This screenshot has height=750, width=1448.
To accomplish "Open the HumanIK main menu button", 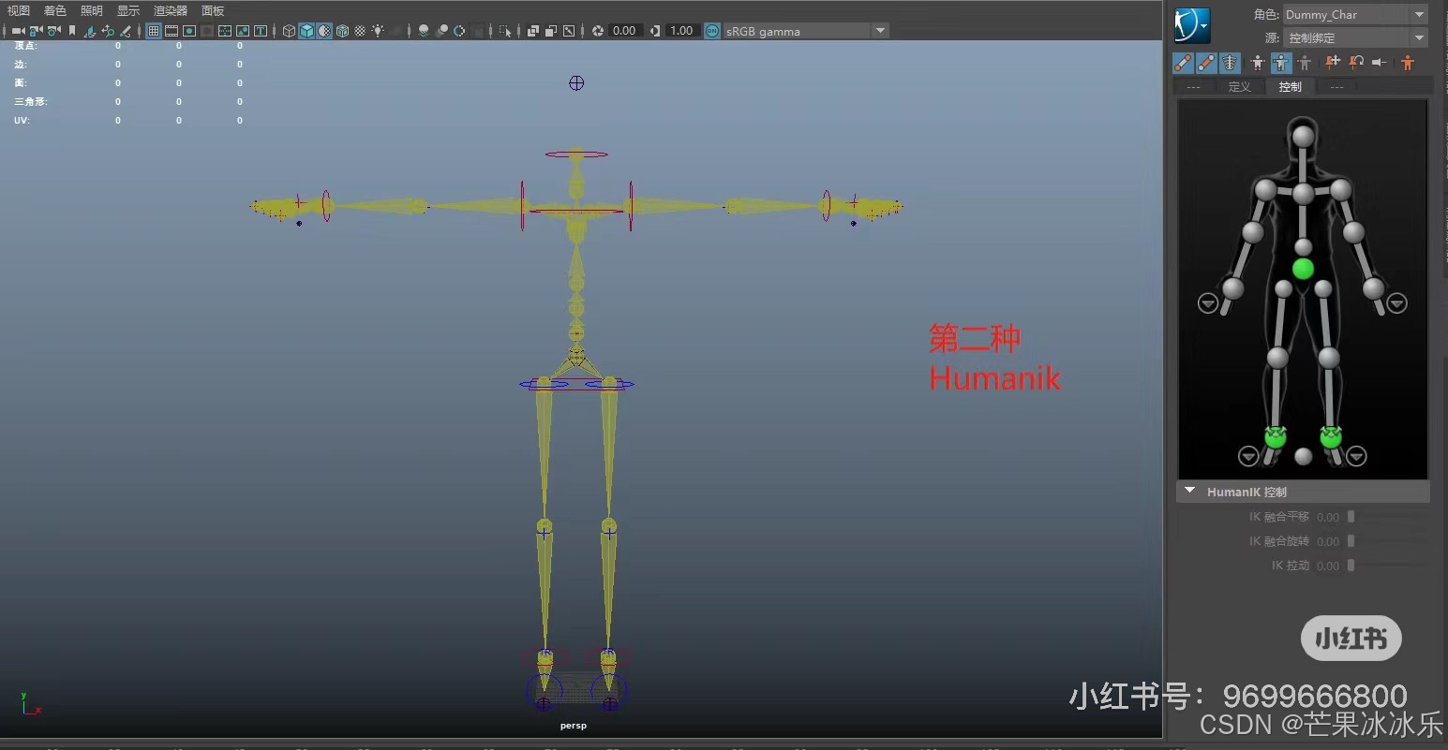I will [x=1192, y=25].
